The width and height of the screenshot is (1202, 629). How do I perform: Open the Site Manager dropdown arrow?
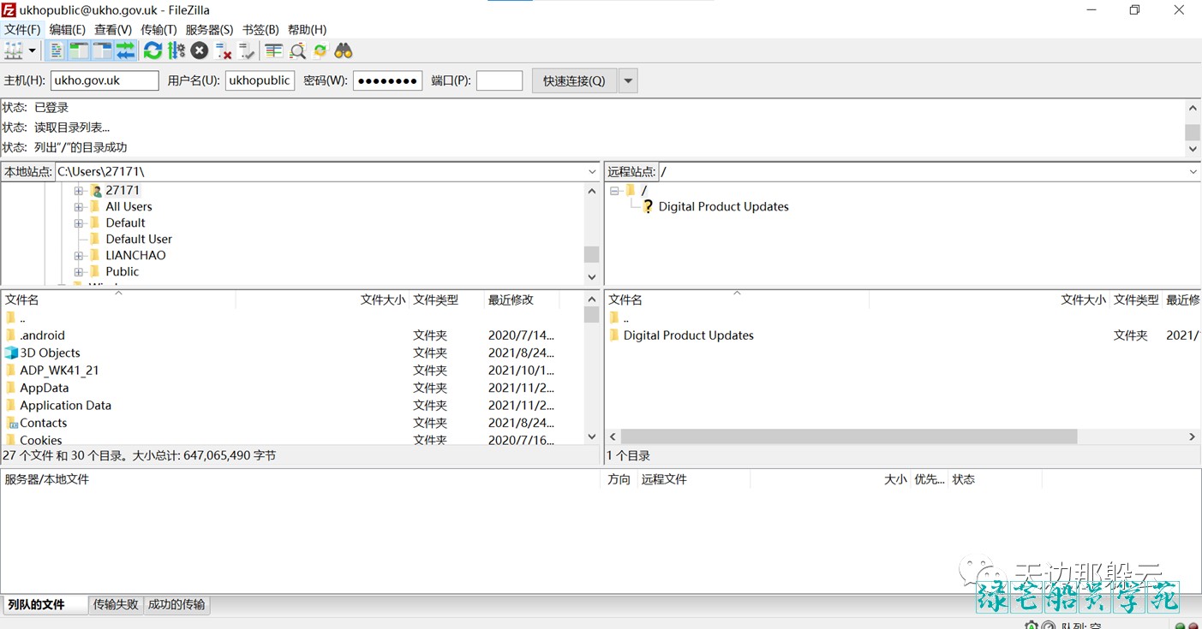tap(33, 51)
